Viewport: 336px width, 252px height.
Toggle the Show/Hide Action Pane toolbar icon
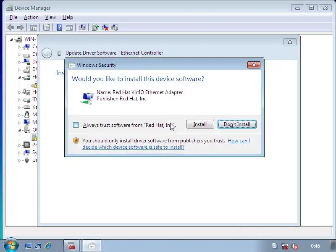pos(69,27)
